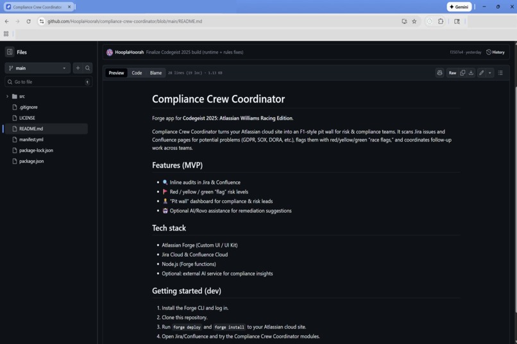Close the Compliance Crew Coordinator tab

tap(69, 7)
